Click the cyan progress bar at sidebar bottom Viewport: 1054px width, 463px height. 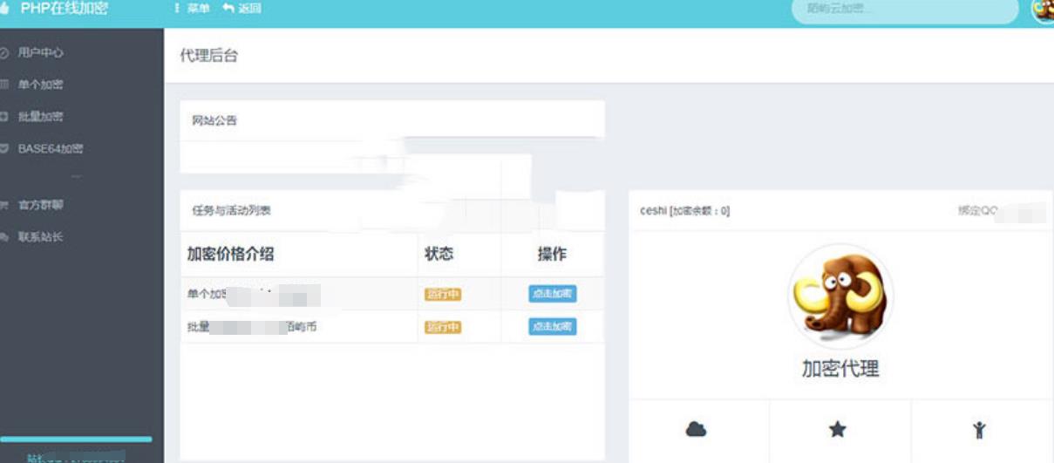[x=76, y=439]
